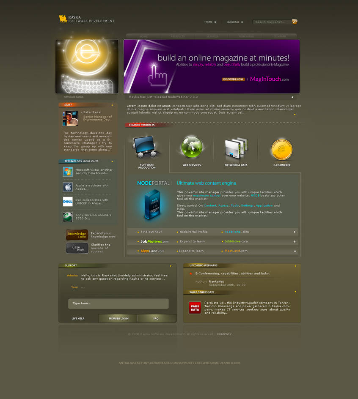Screen dimensions: 358x399
Task: Click the Apple logo news icon
Action: click(68, 187)
